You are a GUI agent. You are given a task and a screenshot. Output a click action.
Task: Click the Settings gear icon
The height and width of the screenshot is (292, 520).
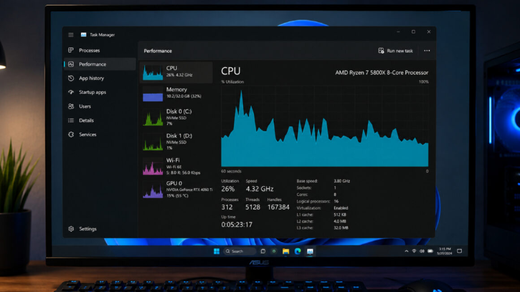[71, 229]
